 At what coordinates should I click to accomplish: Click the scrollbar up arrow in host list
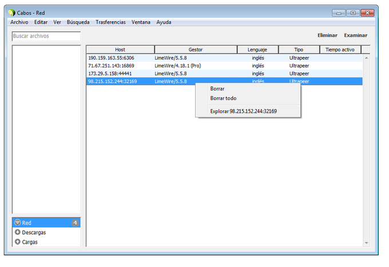[367, 58]
